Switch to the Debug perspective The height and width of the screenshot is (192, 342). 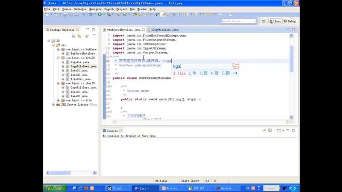[x=290, y=21]
